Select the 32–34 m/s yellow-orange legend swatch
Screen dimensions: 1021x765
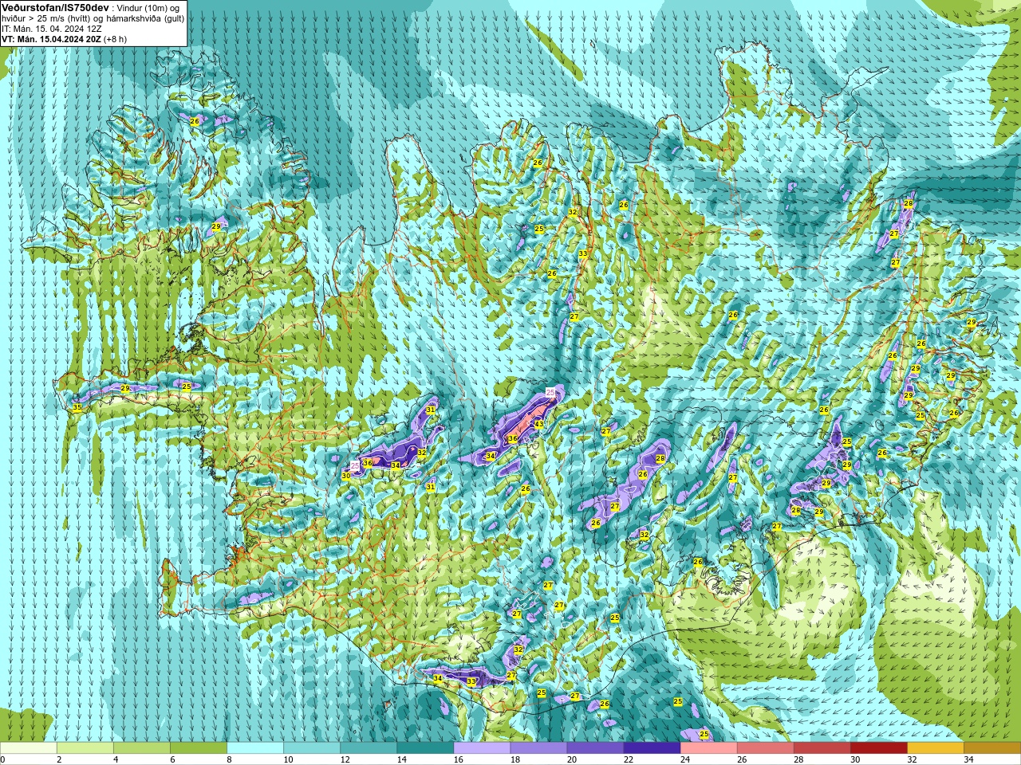pyautogui.click(x=935, y=747)
